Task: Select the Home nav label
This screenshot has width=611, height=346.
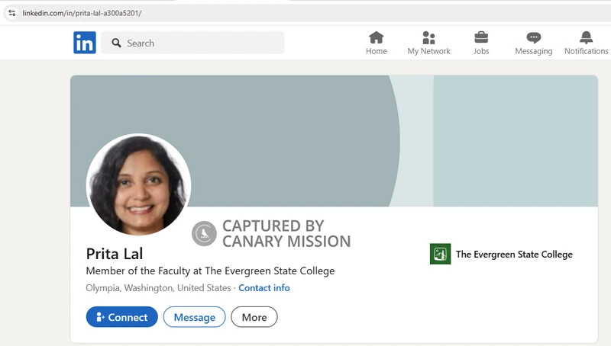Action: (377, 51)
